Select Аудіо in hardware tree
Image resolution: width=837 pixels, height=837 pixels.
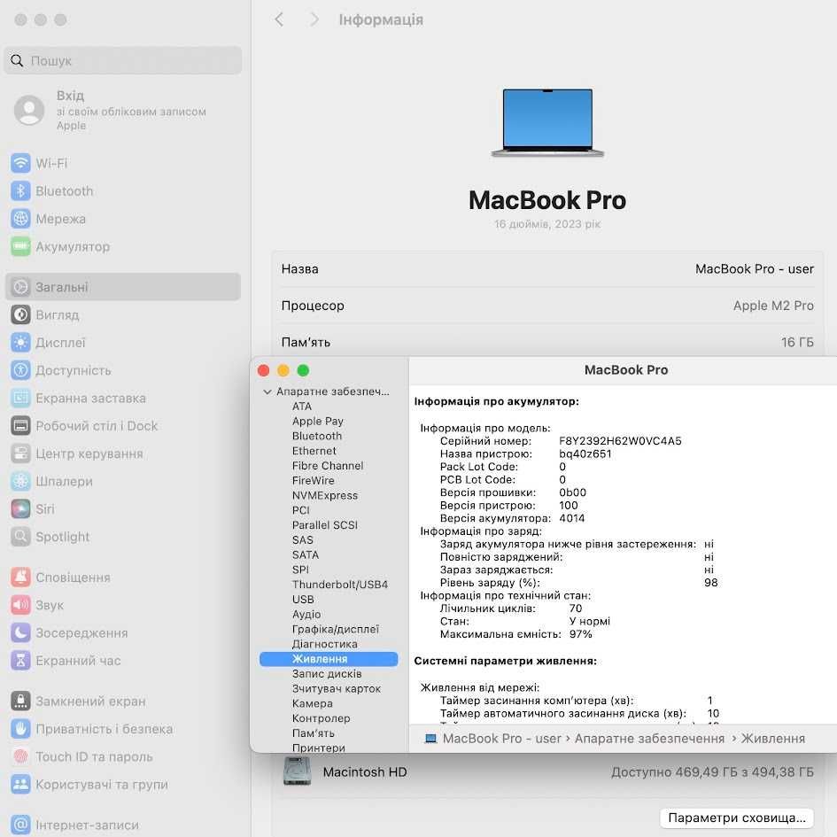[x=306, y=615]
